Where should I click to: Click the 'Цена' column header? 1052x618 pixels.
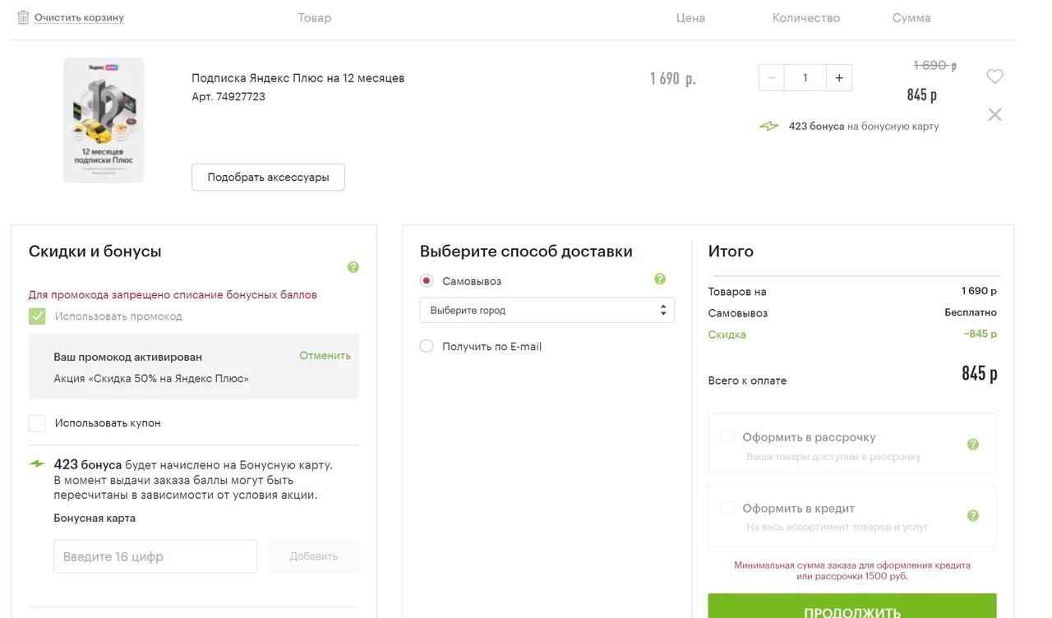690,17
